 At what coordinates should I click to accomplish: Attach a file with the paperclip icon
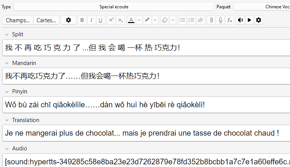pos(211,20)
